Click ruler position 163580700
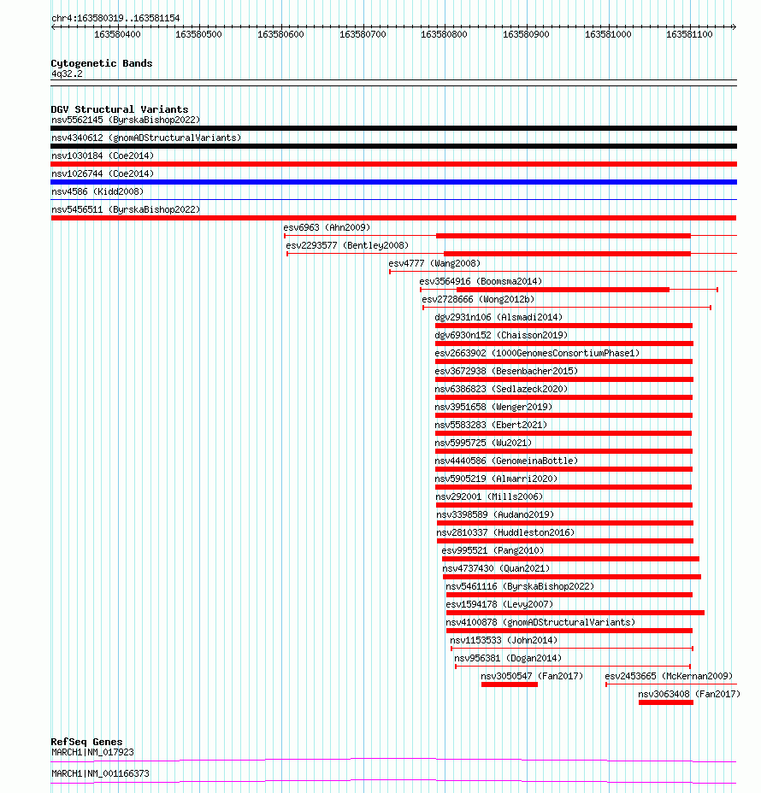Image resolution: width=761 pixels, height=793 pixels. pyautogui.click(x=363, y=34)
